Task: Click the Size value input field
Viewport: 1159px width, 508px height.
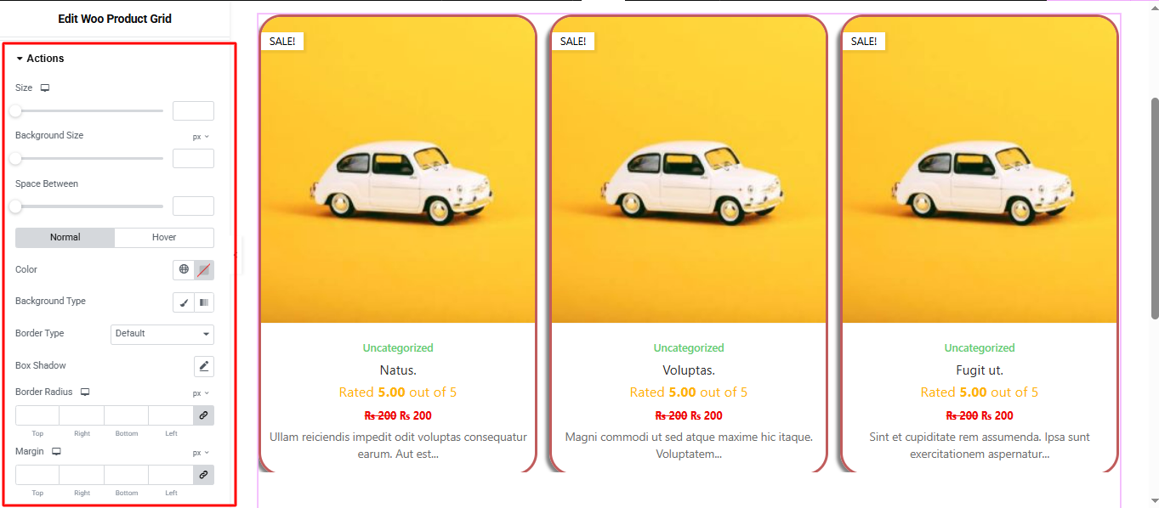Action: click(x=193, y=110)
